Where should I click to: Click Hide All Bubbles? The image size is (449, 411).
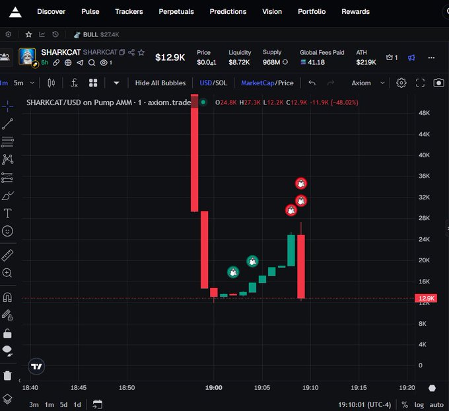[x=160, y=83]
